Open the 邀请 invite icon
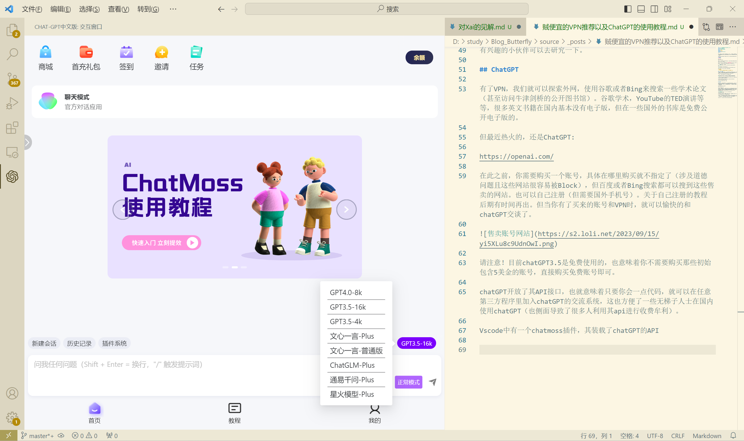Image resolution: width=744 pixels, height=441 pixels. (x=161, y=58)
